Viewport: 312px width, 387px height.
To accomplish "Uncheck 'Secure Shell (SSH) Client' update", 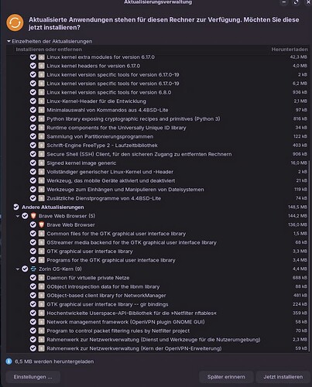I will [x=33, y=154].
